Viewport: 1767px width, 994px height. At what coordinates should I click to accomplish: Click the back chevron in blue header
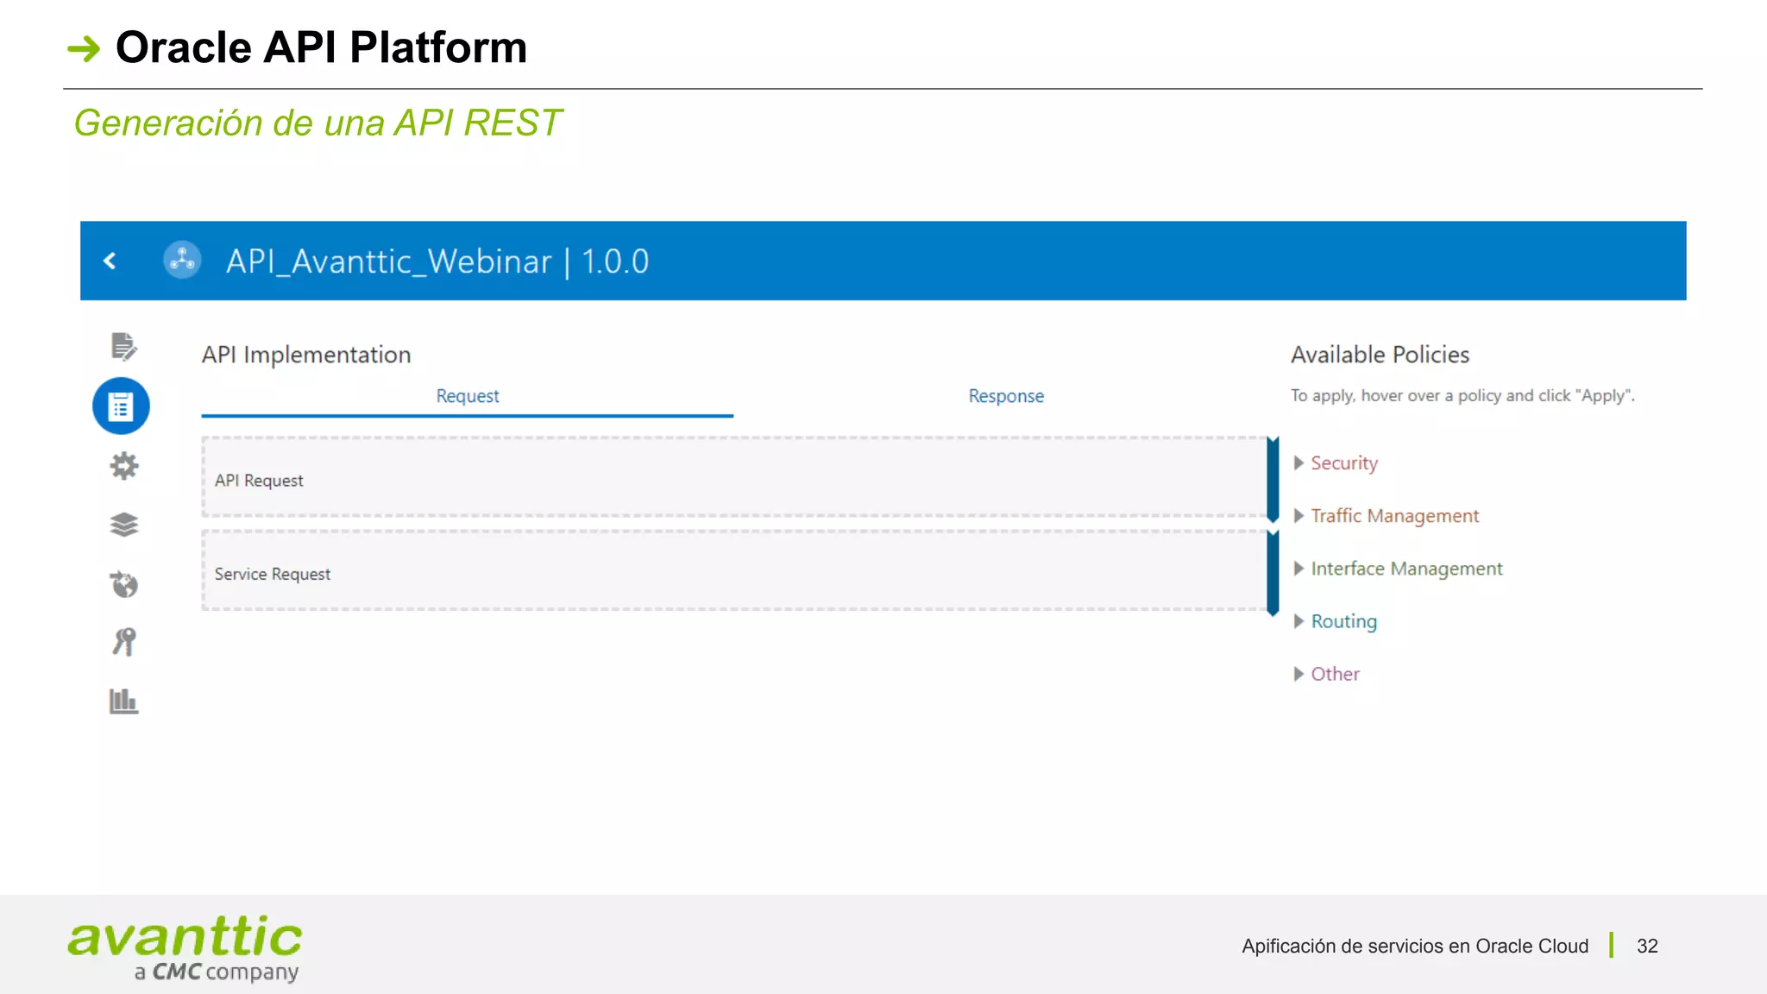pos(110,261)
